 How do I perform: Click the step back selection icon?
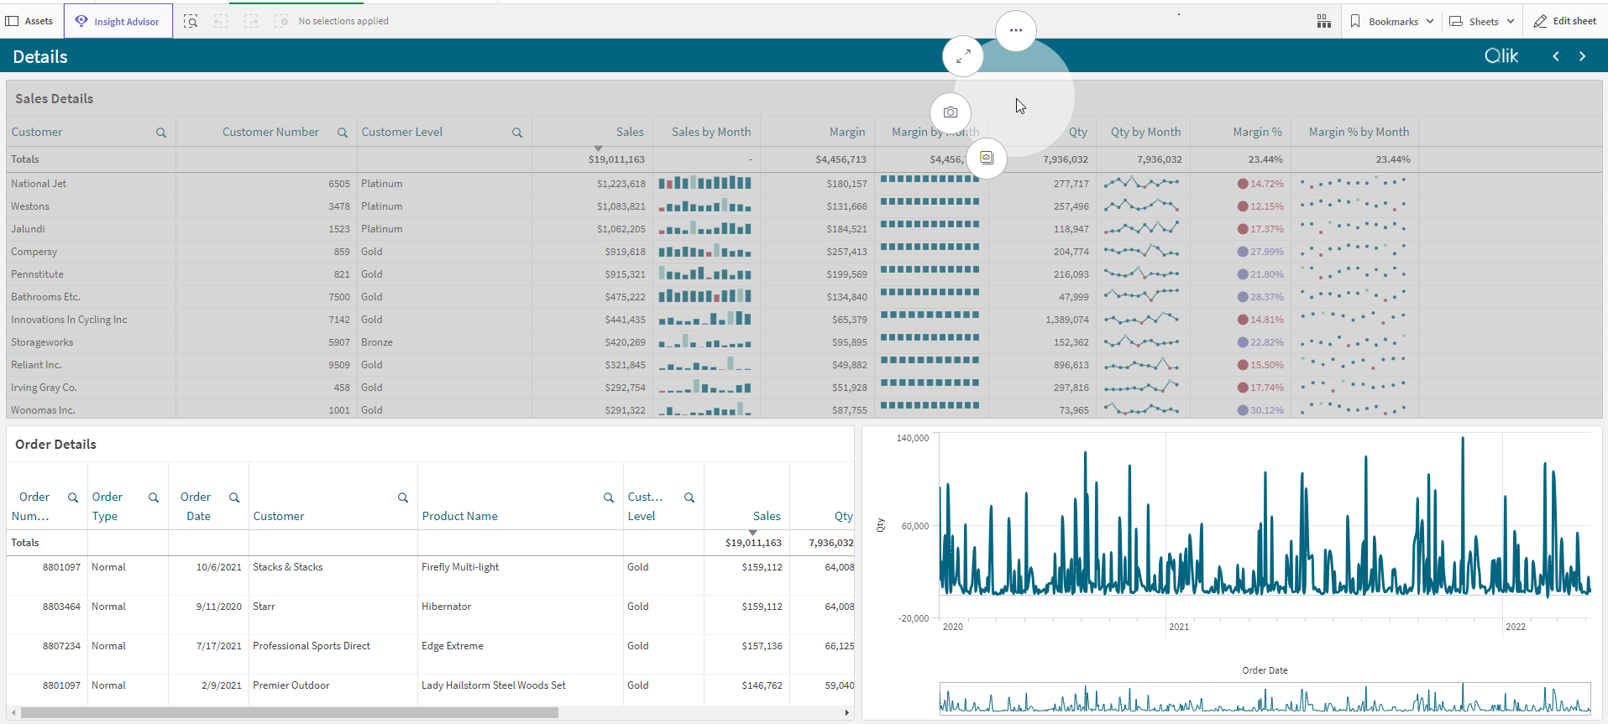pos(221,21)
